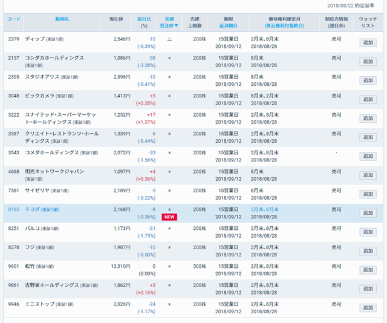Add コシダカホールディングス to watchlist
Image resolution: width=387 pixels, height=323 pixels.
pyautogui.click(x=368, y=62)
